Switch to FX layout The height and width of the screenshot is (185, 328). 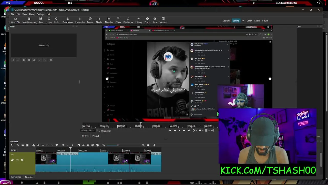pos(243,21)
